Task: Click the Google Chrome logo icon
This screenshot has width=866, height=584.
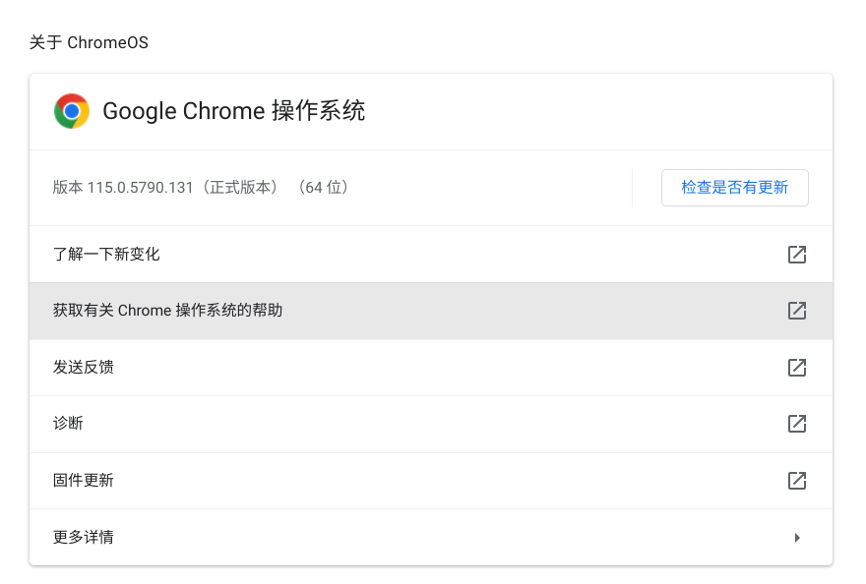Action: point(70,111)
